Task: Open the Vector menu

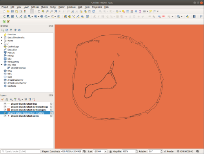Action: [53, 7]
